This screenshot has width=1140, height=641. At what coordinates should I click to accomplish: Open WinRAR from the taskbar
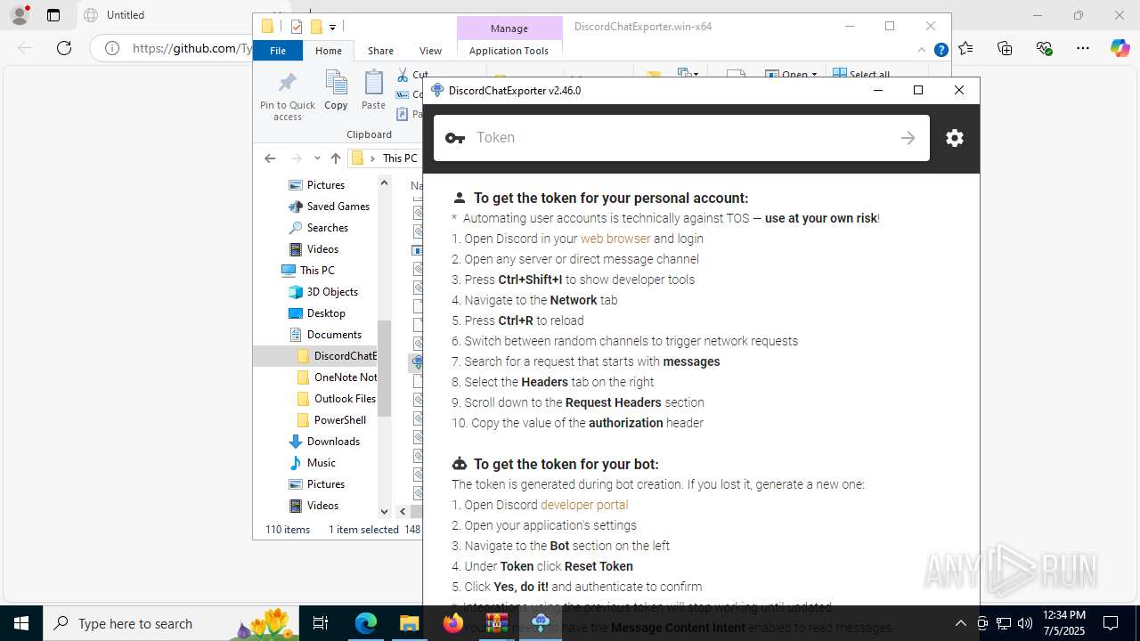496,623
